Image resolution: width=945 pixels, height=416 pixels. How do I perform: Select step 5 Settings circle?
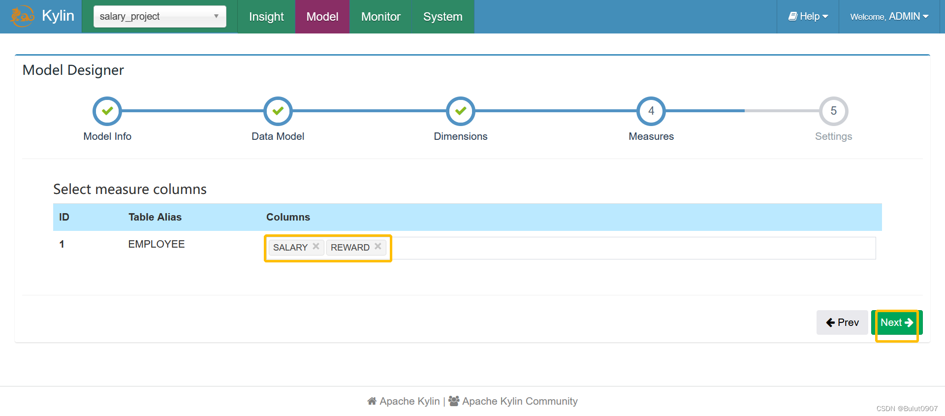pyautogui.click(x=834, y=111)
